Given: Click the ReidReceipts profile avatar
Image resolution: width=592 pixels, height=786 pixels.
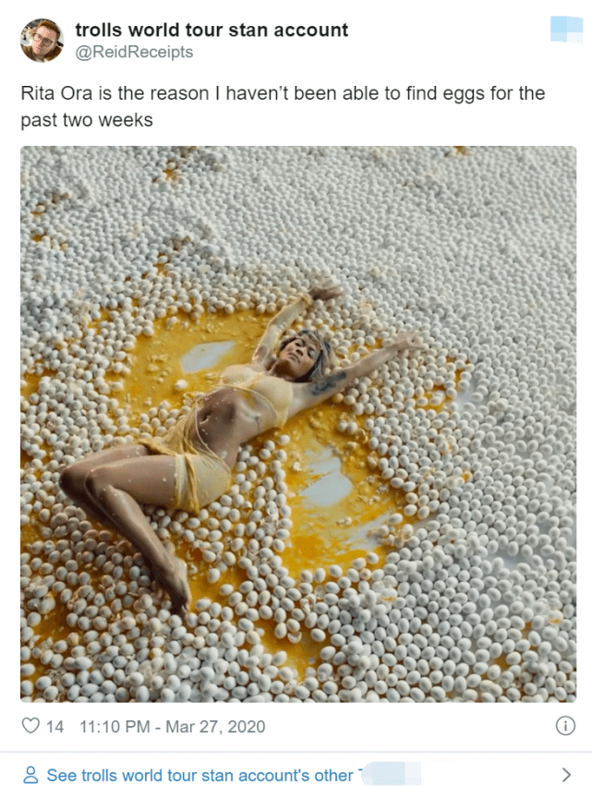Looking at the screenshot, I should pyautogui.click(x=42, y=40).
